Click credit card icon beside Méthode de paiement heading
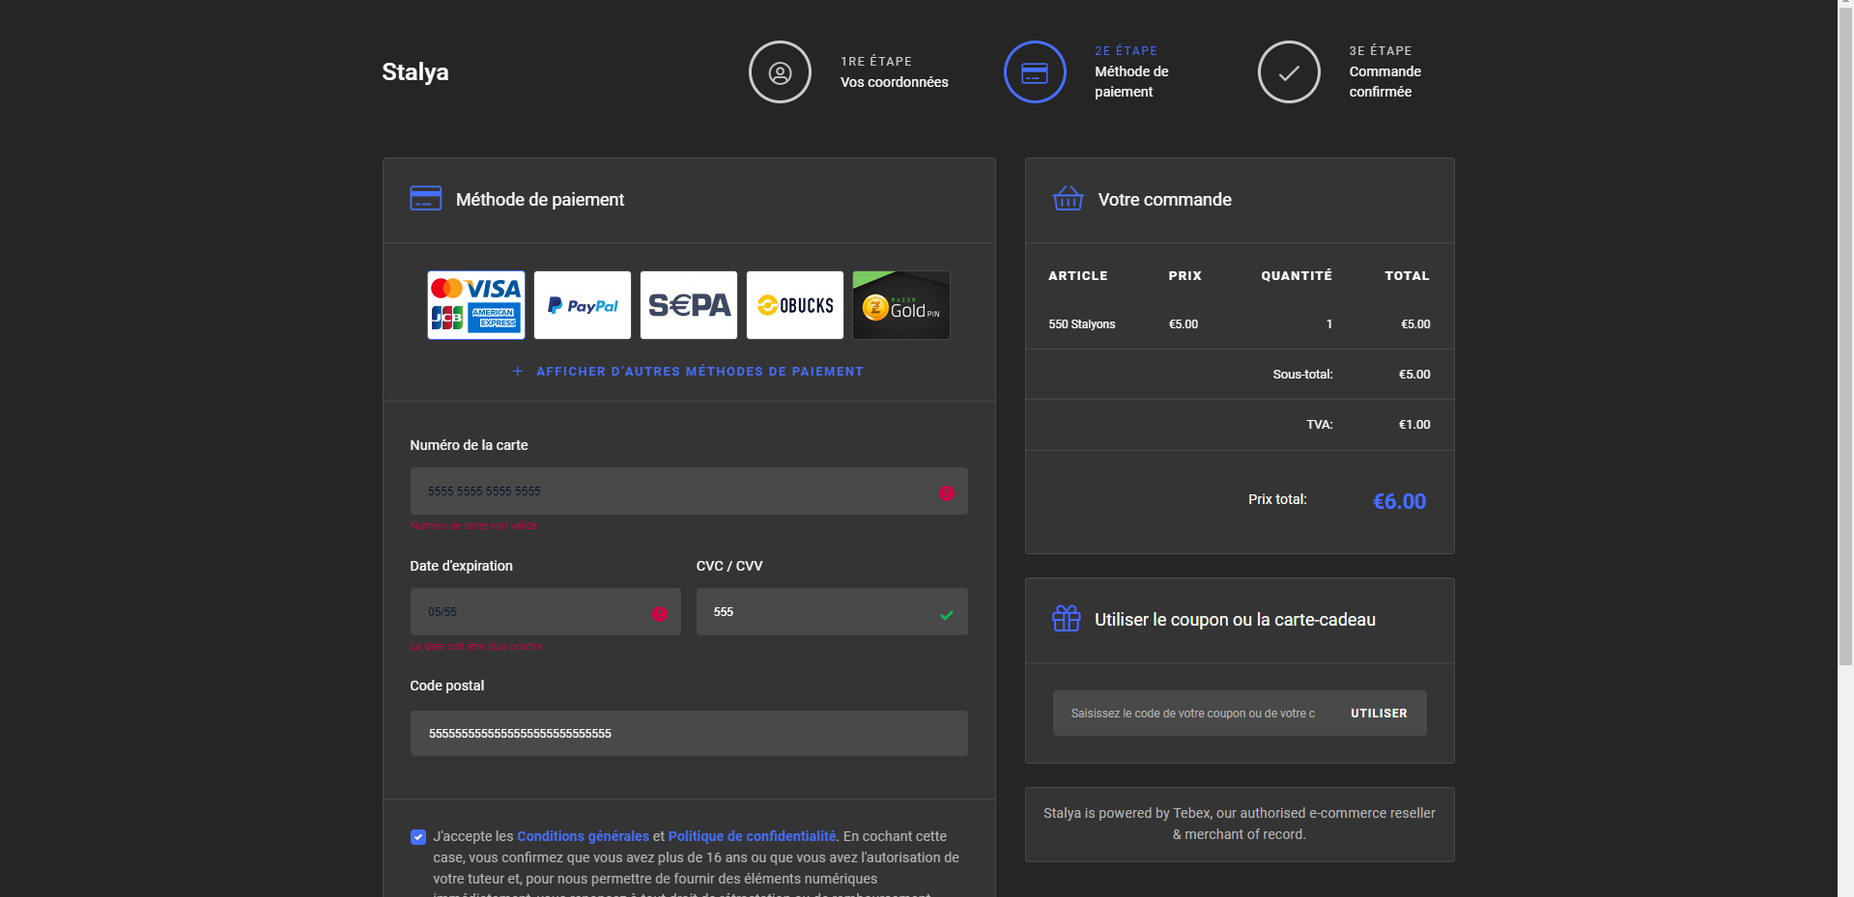The height and width of the screenshot is (897, 1854). tap(426, 198)
